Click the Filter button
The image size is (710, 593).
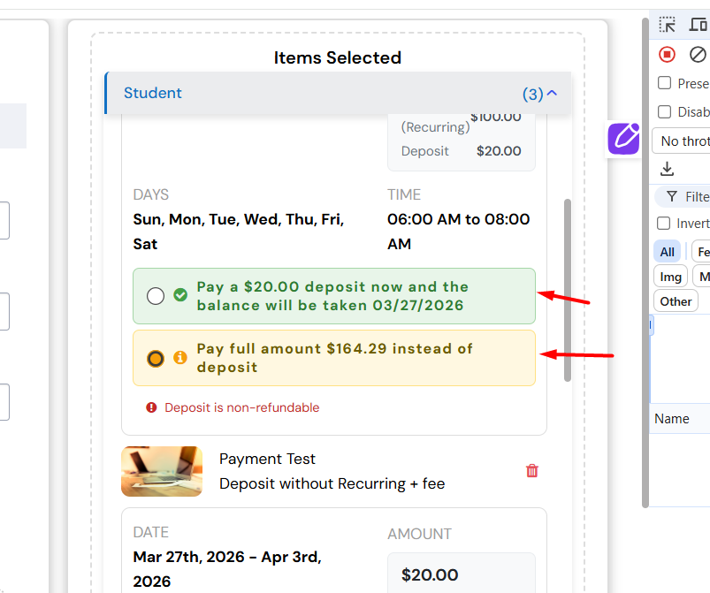click(684, 196)
